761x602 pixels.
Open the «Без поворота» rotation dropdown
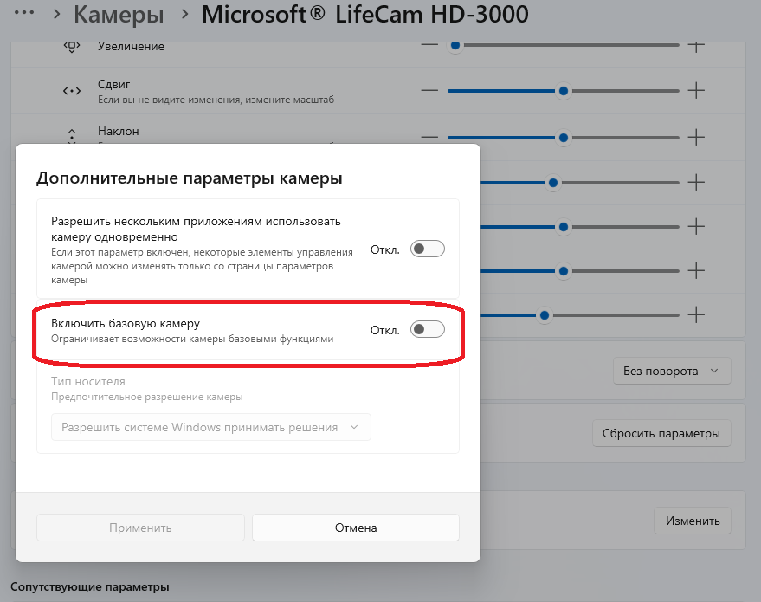(672, 371)
